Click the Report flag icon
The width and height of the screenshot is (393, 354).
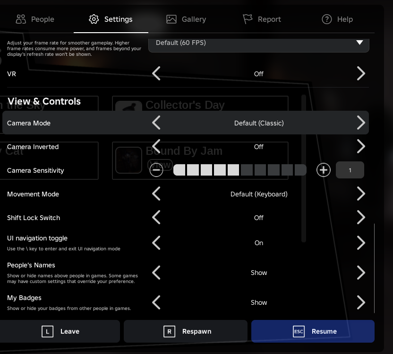tap(248, 19)
